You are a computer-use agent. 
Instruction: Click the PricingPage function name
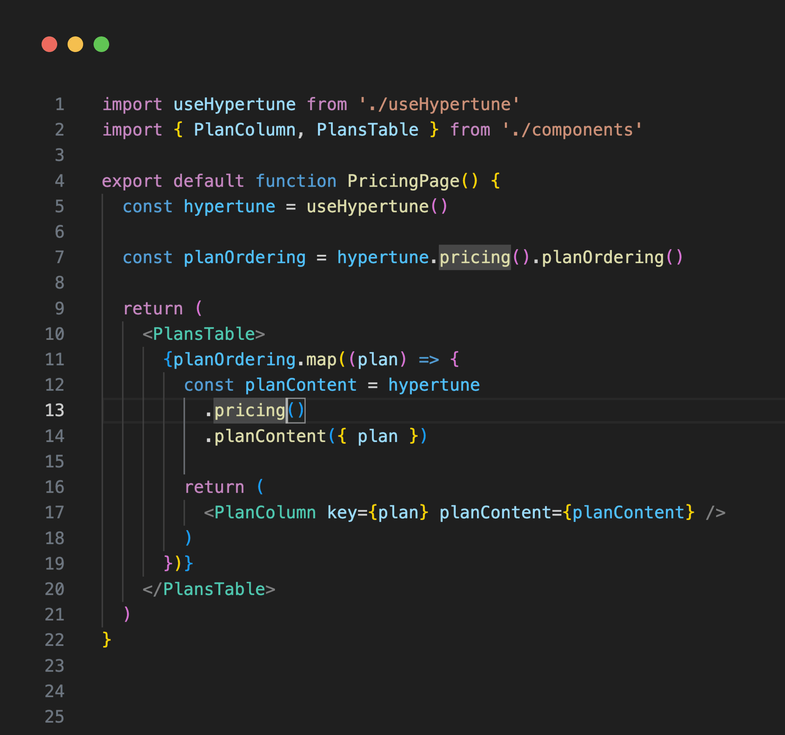click(403, 181)
